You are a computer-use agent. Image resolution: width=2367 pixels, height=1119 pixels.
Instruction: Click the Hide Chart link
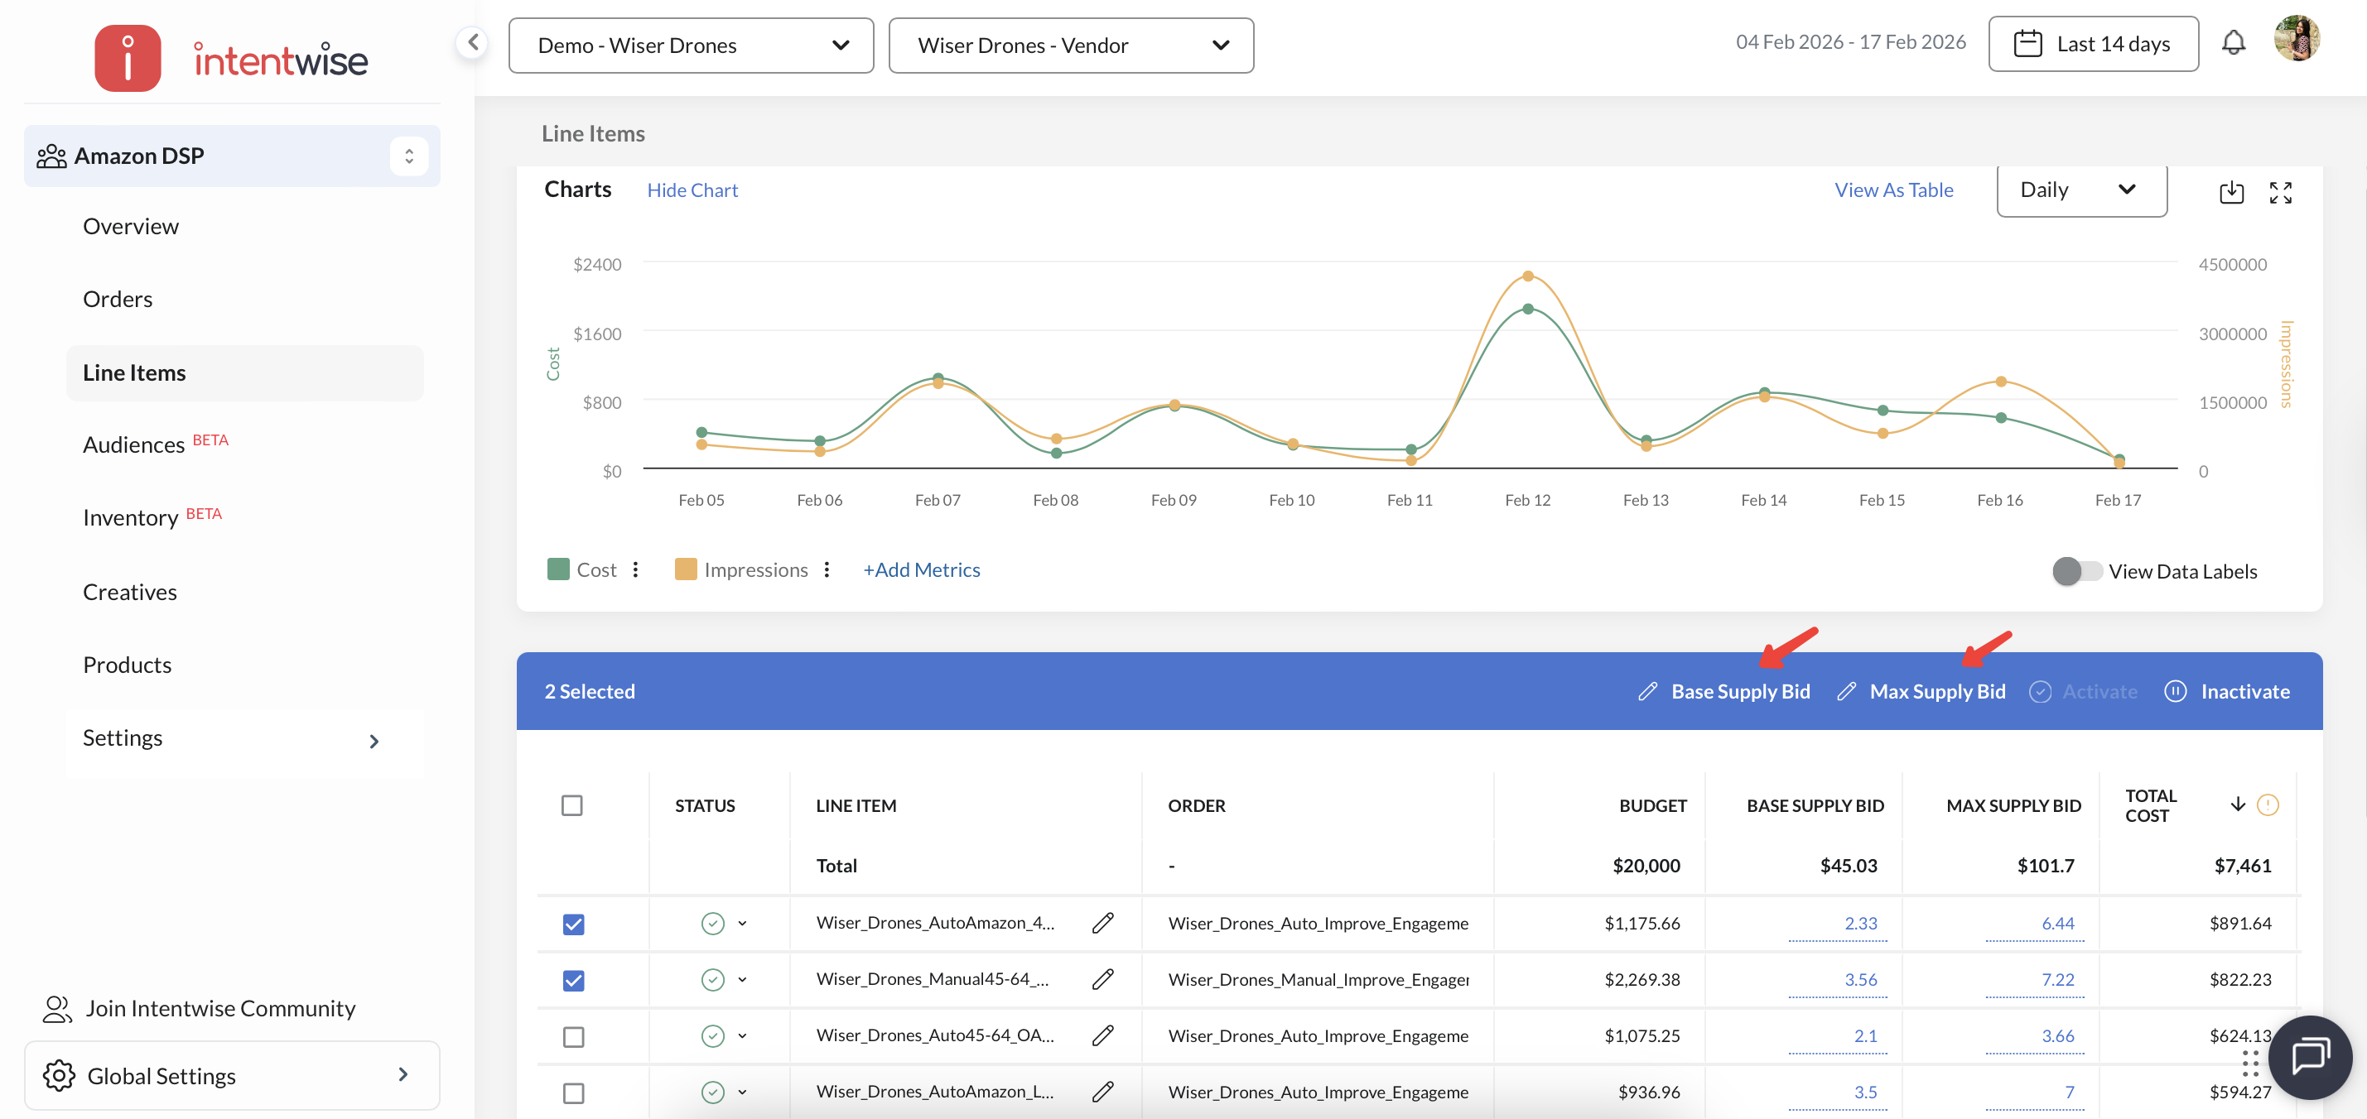692,190
